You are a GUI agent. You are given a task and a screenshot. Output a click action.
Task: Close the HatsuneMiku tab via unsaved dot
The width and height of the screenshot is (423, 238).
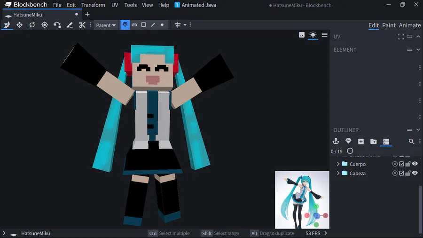point(77,14)
